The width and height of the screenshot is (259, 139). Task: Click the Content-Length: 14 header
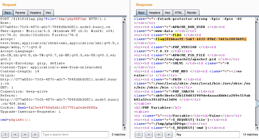(x=20, y=71)
